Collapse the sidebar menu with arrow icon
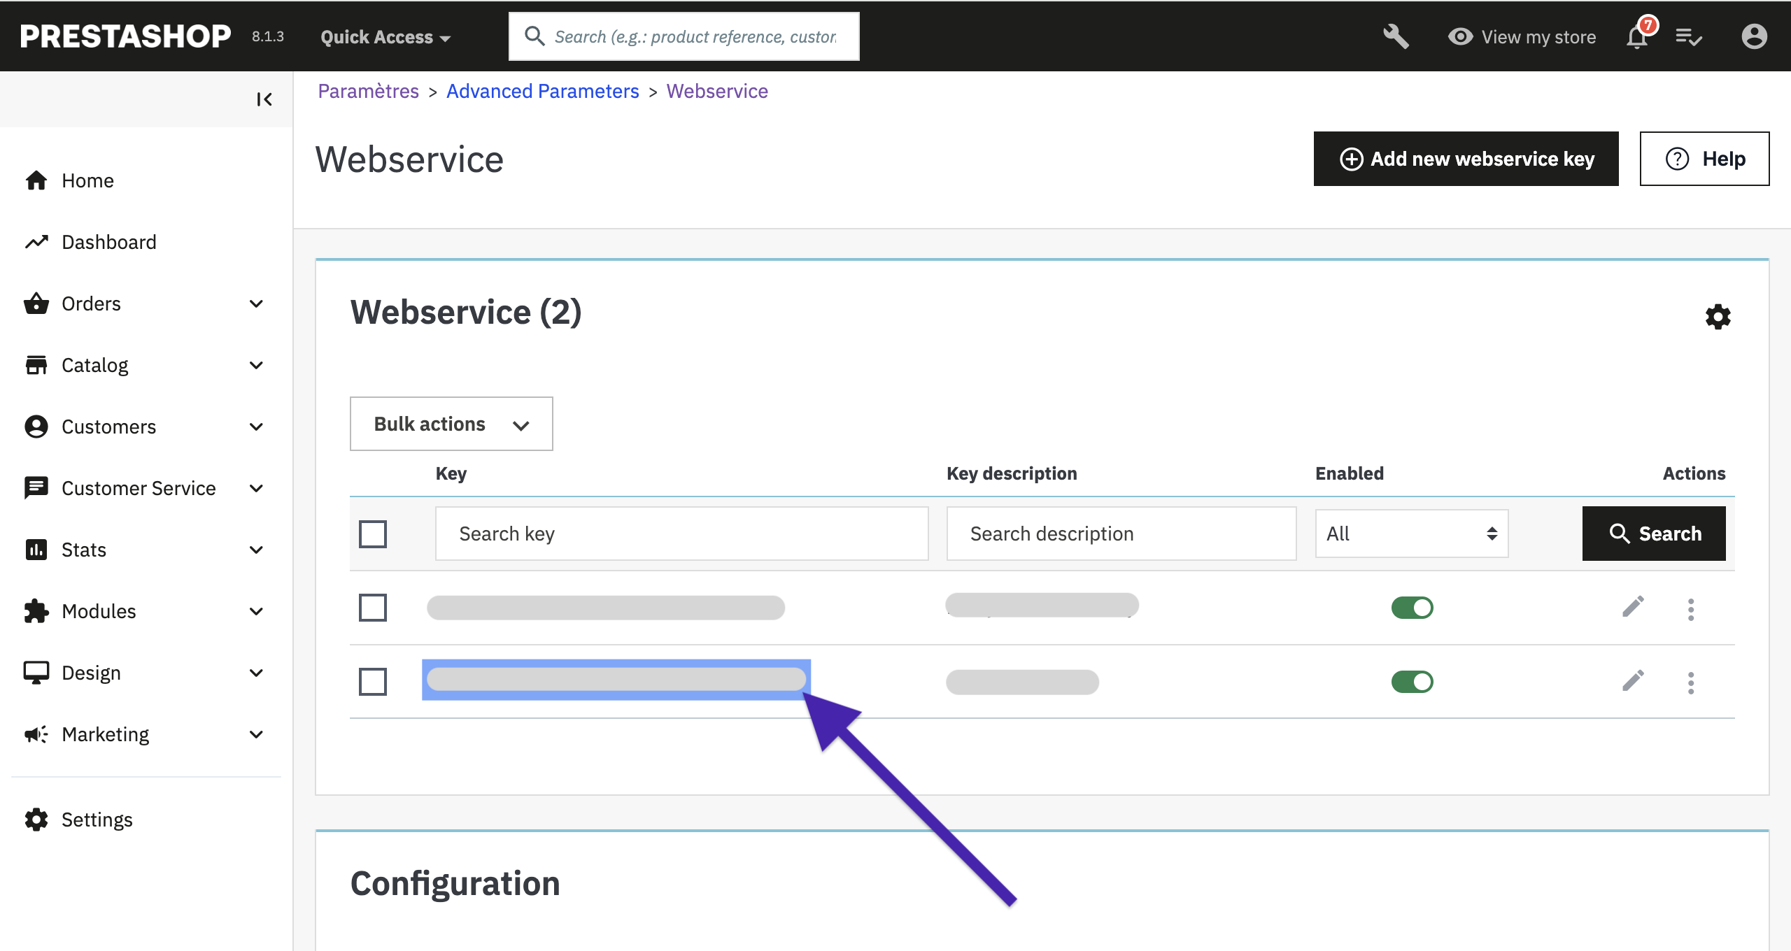Screen dimensions: 1791x951 pos(264,99)
